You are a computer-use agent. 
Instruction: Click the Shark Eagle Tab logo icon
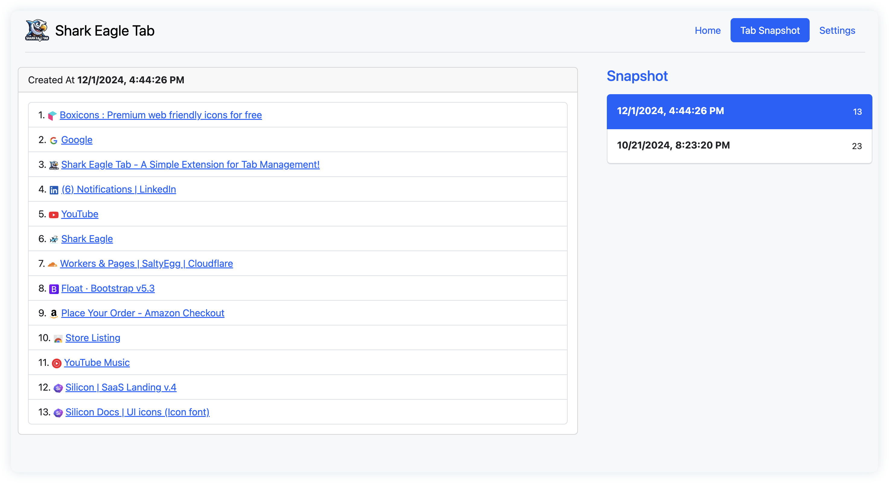pos(37,30)
